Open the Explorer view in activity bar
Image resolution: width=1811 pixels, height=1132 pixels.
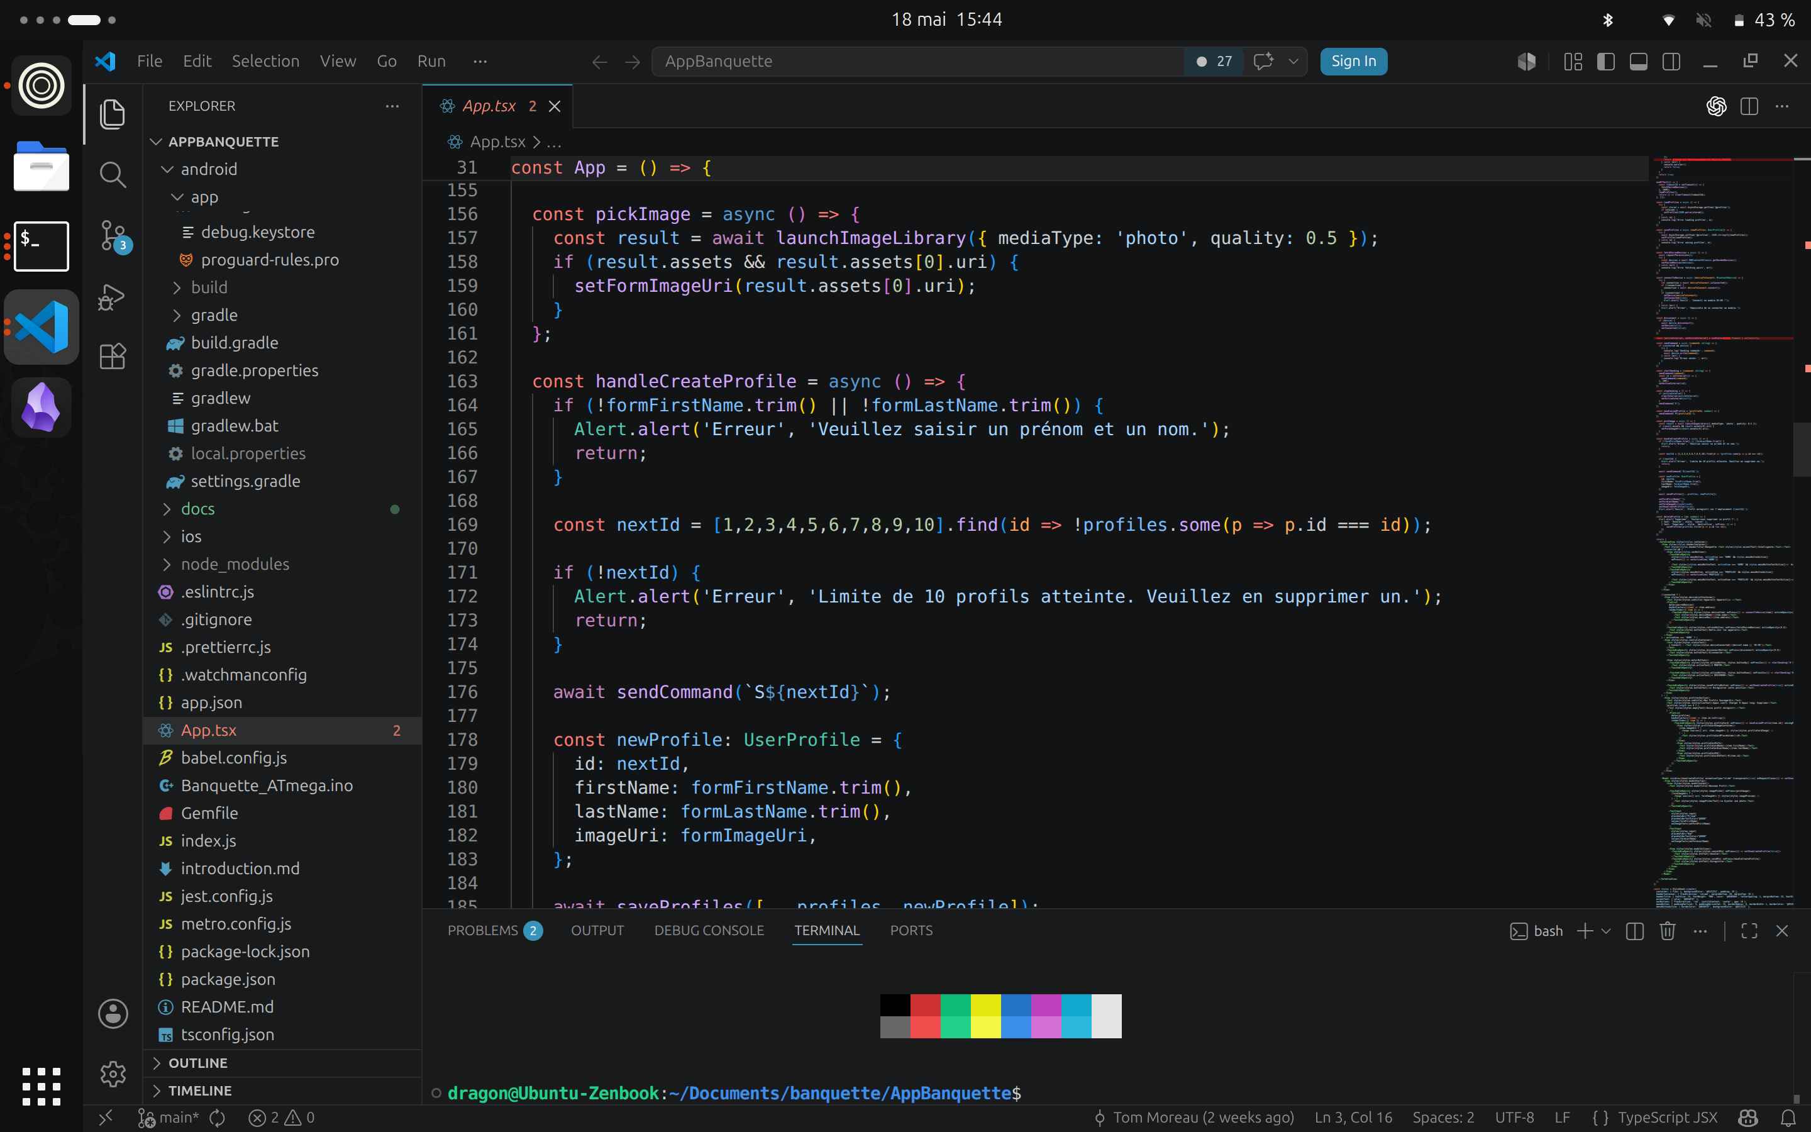point(113,114)
